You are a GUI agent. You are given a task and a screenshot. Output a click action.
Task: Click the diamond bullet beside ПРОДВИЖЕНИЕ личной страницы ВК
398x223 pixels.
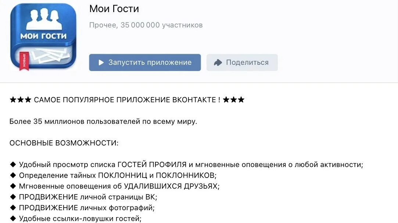(13, 197)
